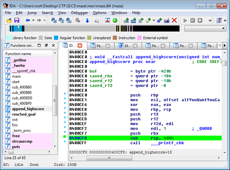Click the Library function color swatch
Image resolution: width=230 pixels, height=170 pixels.
9,38
